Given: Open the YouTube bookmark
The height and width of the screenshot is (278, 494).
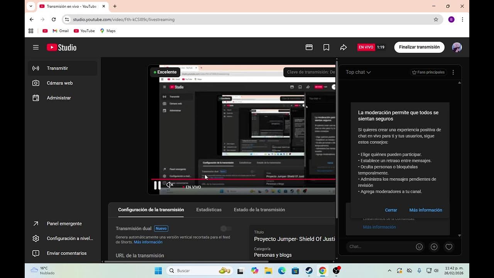Looking at the screenshot, I should pyautogui.click(x=84, y=31).
